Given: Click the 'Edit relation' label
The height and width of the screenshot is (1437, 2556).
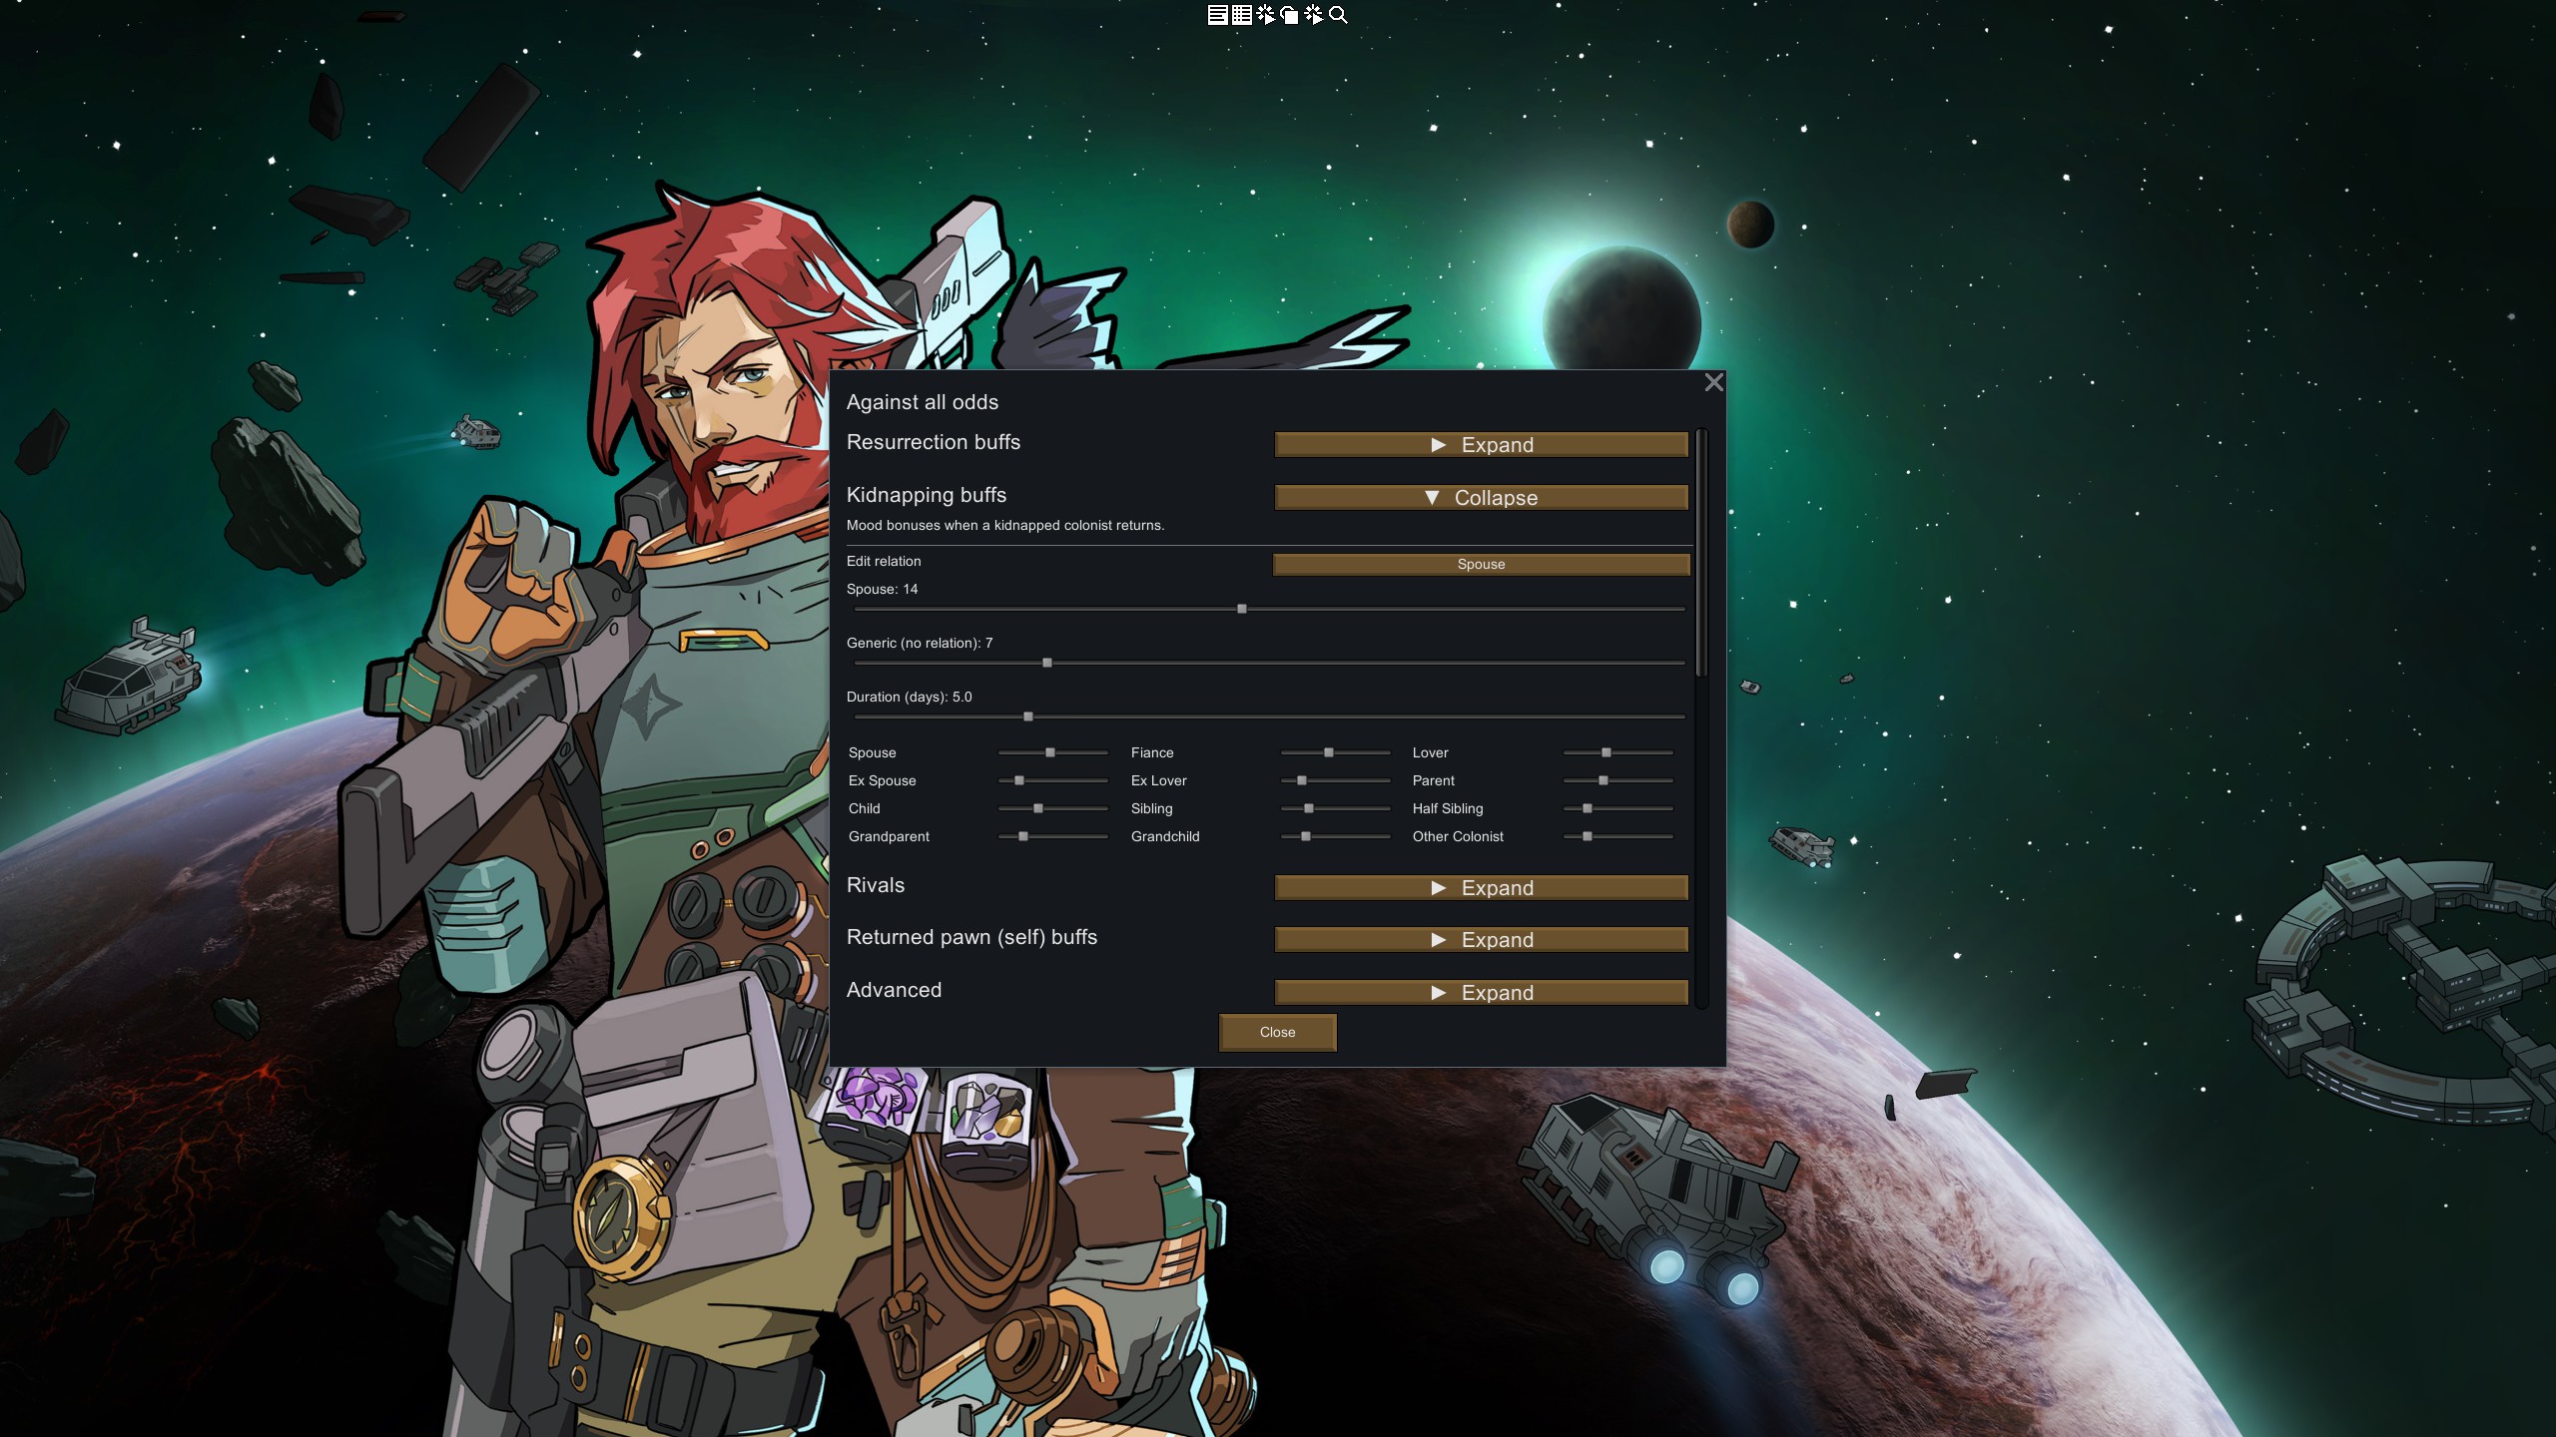Looking at the screenshot, I should pyautogui.click(x=884, y=562).
